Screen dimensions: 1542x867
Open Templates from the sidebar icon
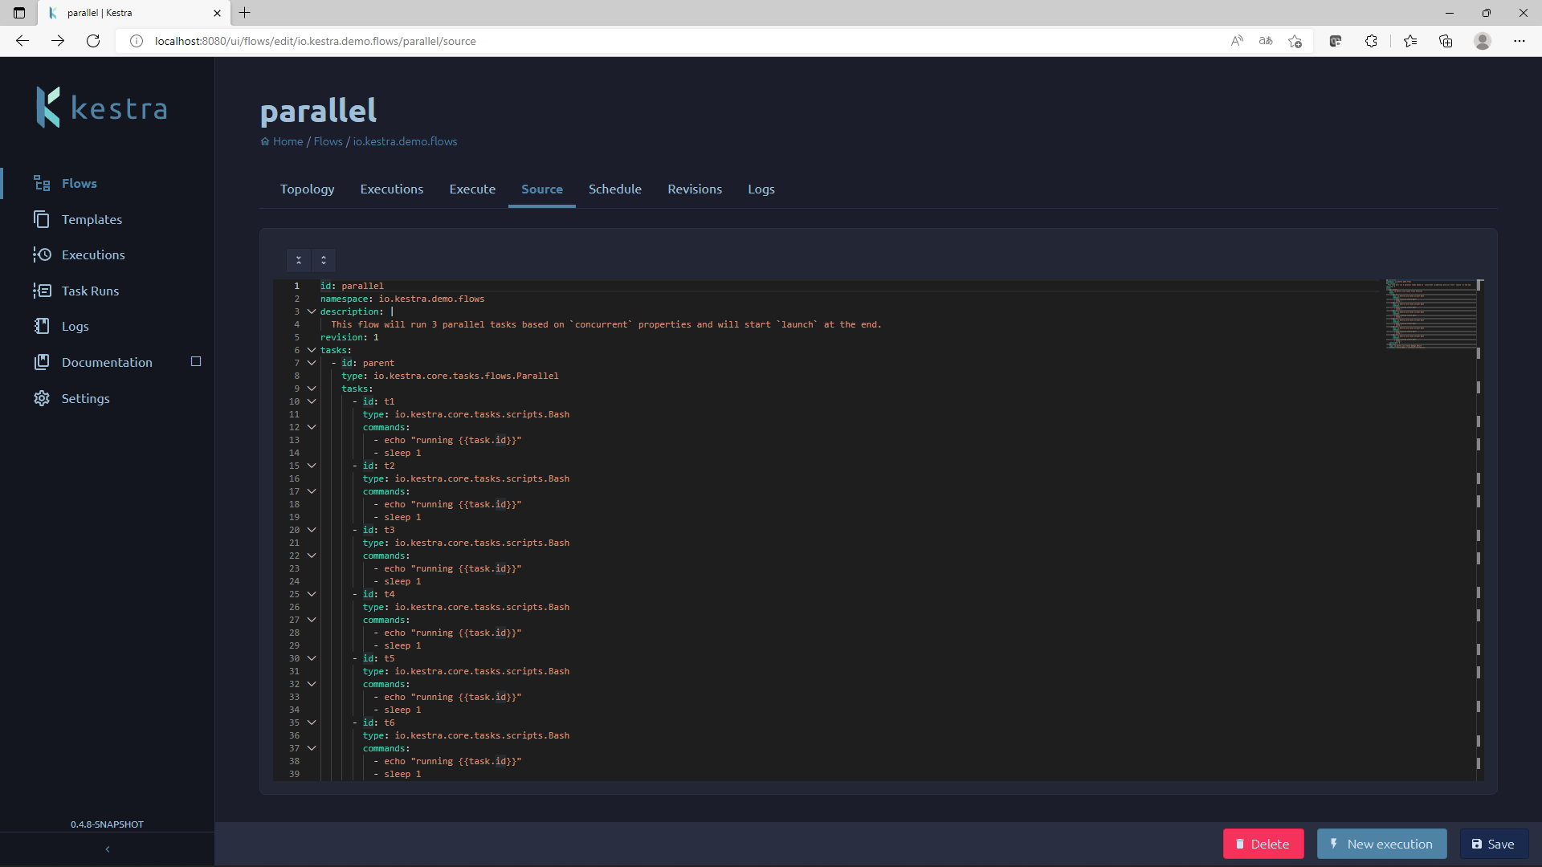click(42, 219)
